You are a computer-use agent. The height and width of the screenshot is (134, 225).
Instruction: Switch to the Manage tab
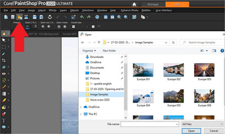tap(153, 4)
